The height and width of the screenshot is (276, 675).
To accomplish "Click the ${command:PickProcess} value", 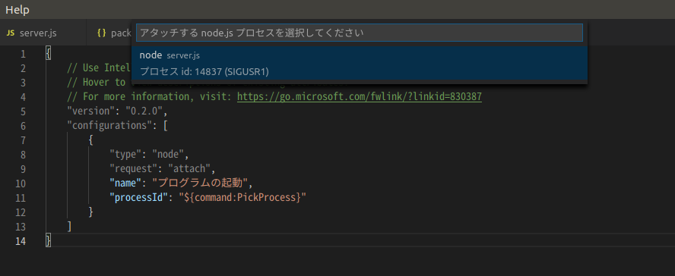I will (242, 198).
